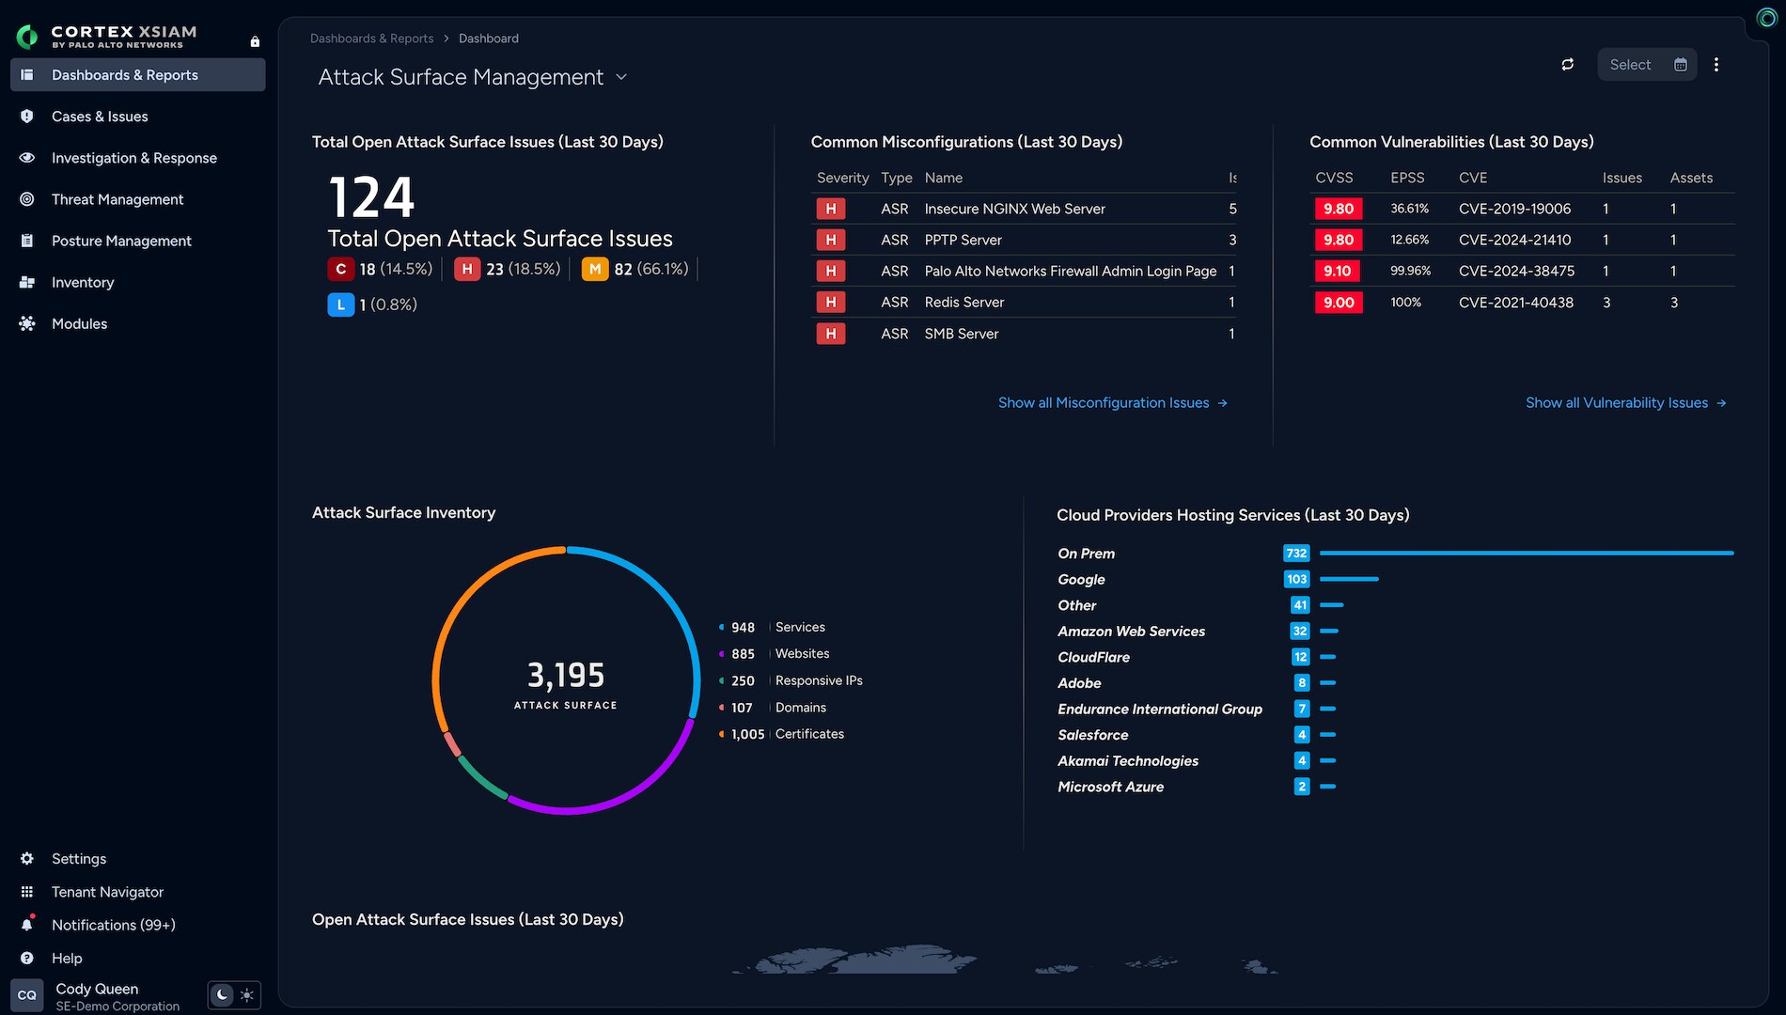Click the CVE-2021-40438 vulnerability row
Image resolution: width=1786 pixels, height=1015 pixels.
tap(1522, 303)
